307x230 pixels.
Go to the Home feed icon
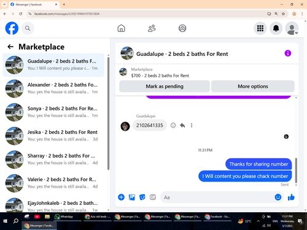[x=121, y=28]
